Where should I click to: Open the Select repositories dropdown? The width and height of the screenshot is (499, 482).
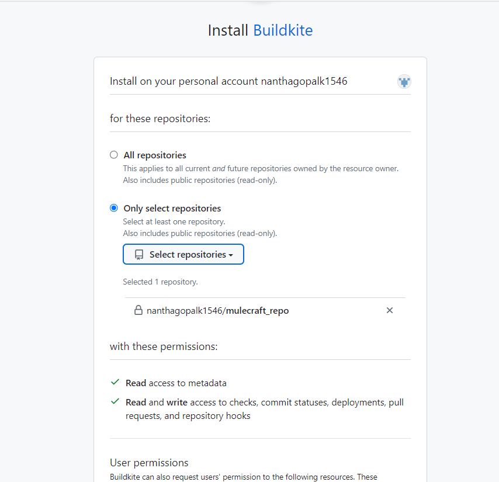183,254
